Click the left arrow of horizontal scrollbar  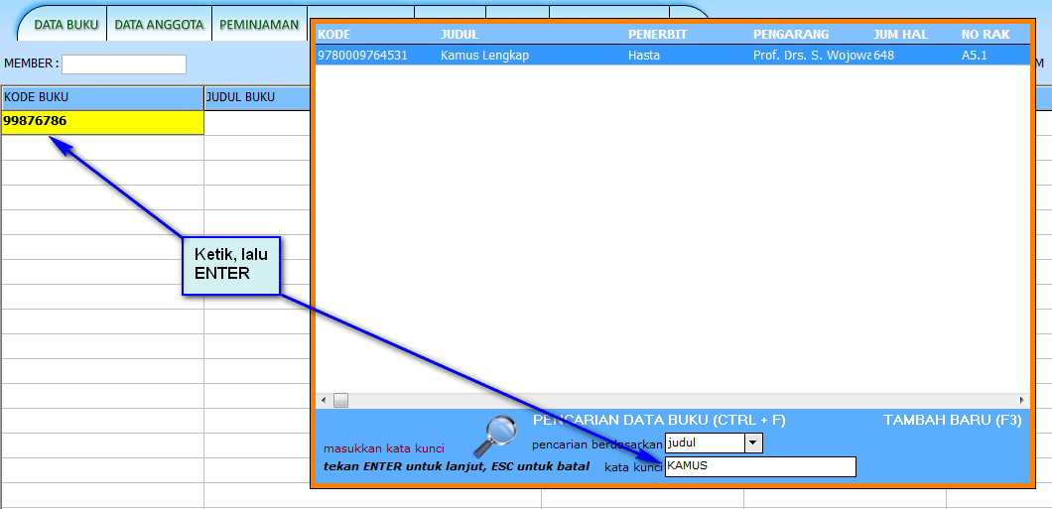(x=323, y=400)
